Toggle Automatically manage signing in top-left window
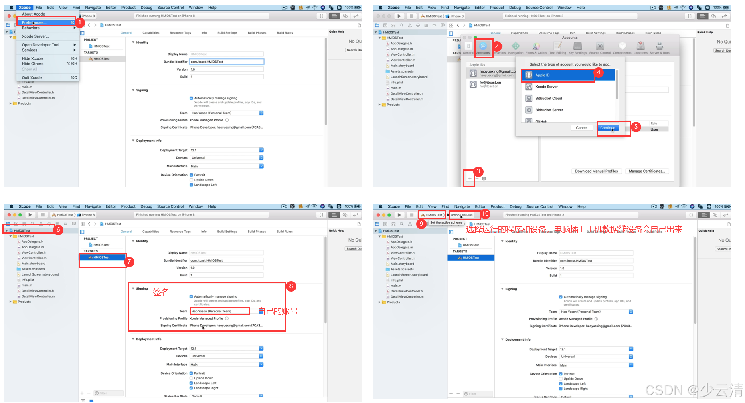 (191, 98)
